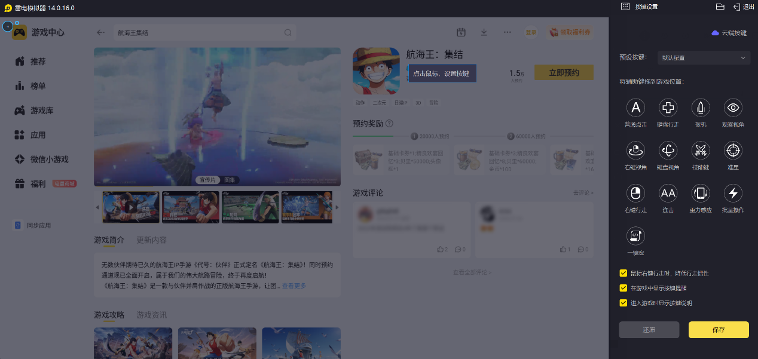Image resolution: width=758 pixels, height=359 pixels.
Task: Switch to the 游戏简介 tab
Action: (109, 240)
